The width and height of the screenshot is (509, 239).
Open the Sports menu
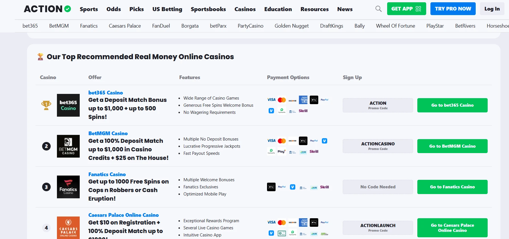89,9
